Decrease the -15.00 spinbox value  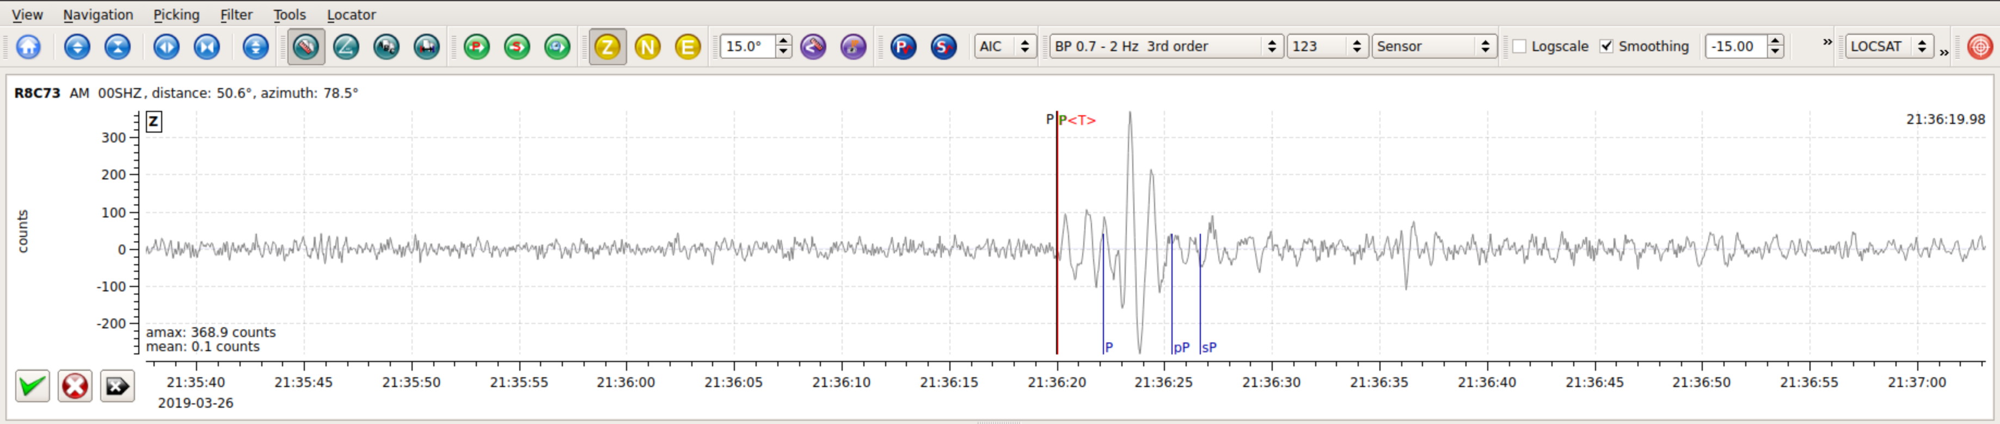(1775, 52)
